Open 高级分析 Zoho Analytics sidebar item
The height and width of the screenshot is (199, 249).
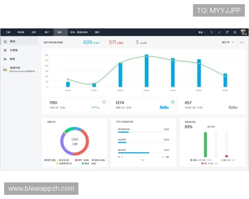point(19,69)
